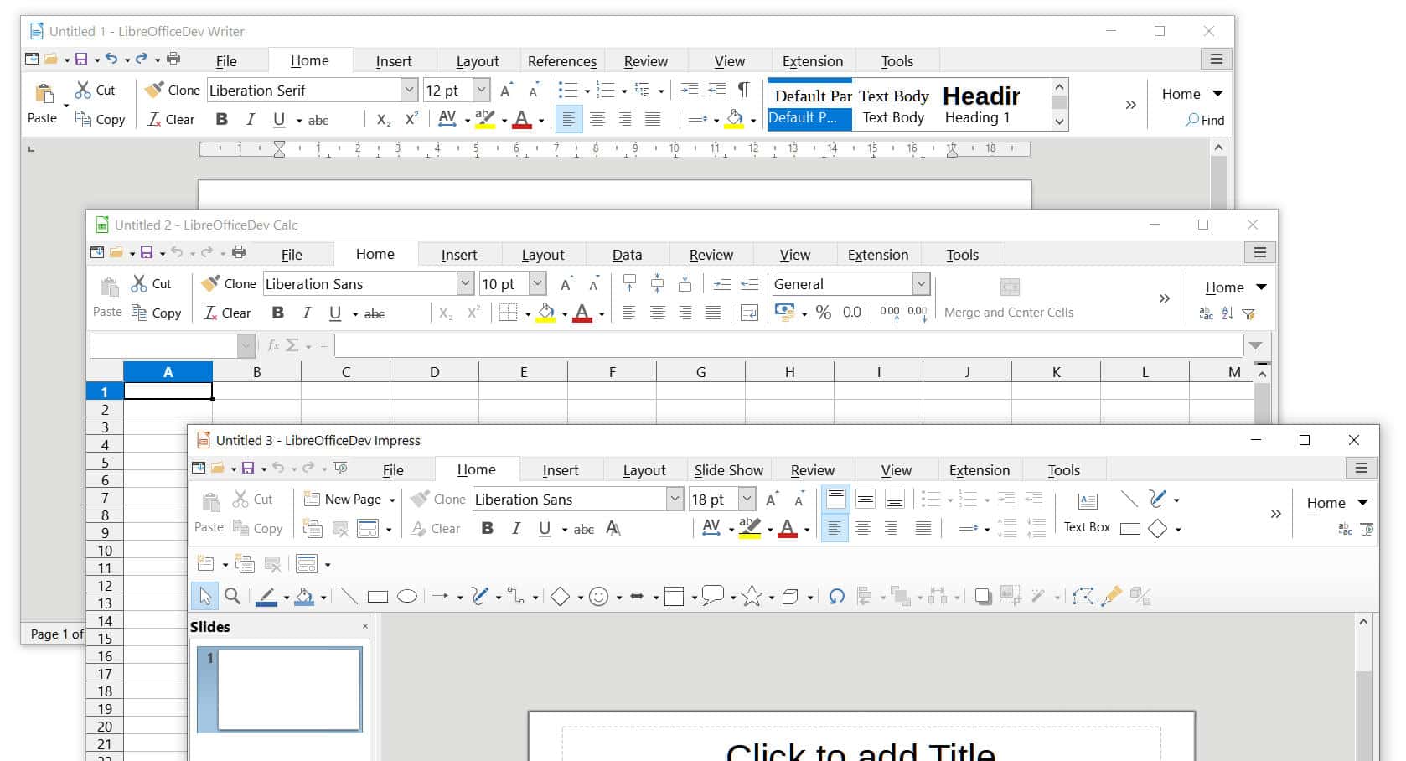Viewport: 1406px width, 761px height.
Task: Select the Rectangle tool in Impress drawing toolbar
Action: coord(378,597)
